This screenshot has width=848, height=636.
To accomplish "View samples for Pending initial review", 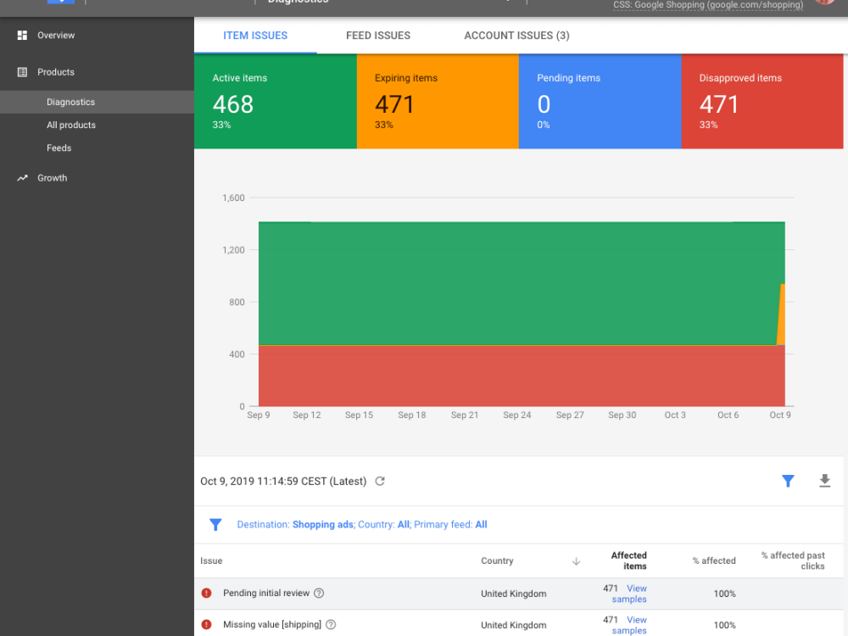I will [629, 594].
